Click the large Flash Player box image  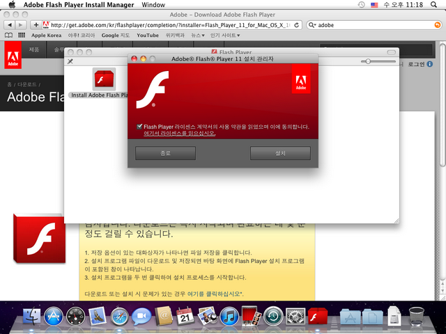click(39, 238)
